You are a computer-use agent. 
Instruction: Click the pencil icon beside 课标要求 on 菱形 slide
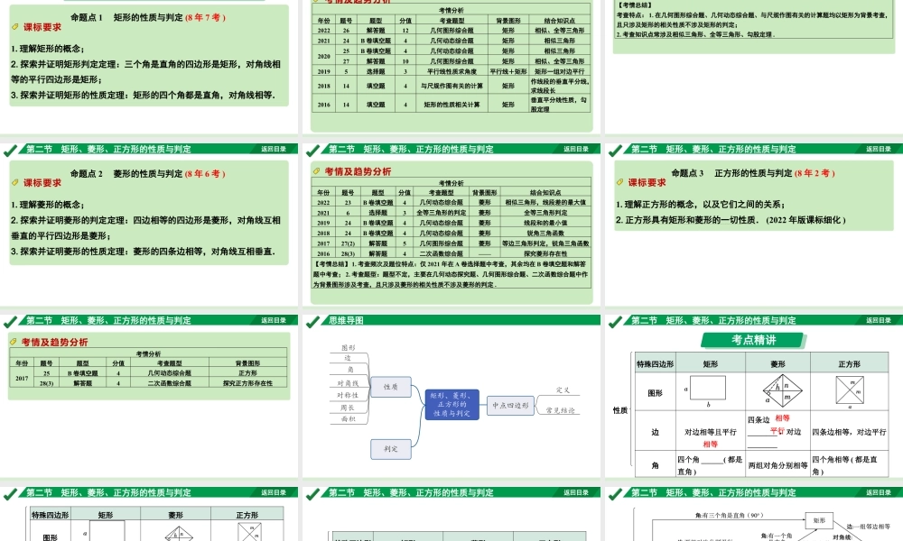point(14,180)
